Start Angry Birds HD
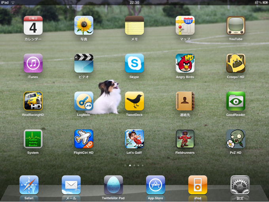The width and height of the screenshot is (269, 202). 185,63
